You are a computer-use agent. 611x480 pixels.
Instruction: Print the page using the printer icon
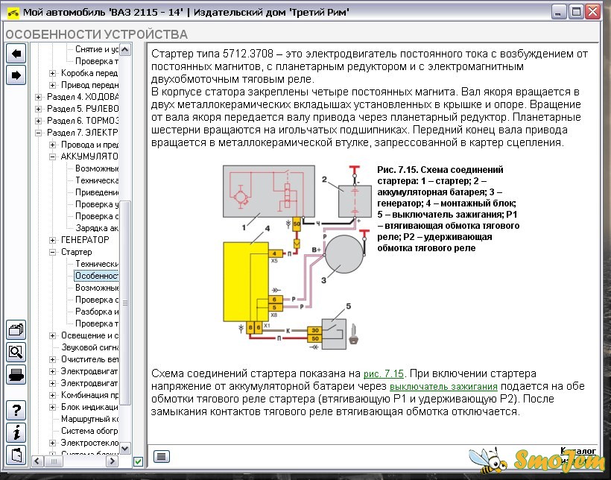point(16,374)
